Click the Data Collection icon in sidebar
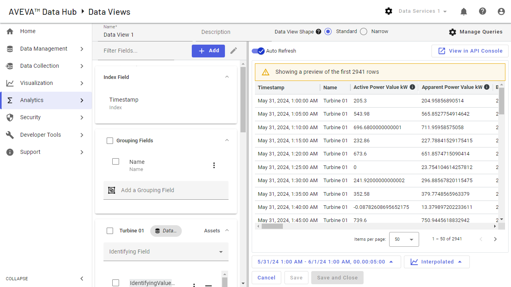This screenshot has width=511, height=287. (10, 66)
